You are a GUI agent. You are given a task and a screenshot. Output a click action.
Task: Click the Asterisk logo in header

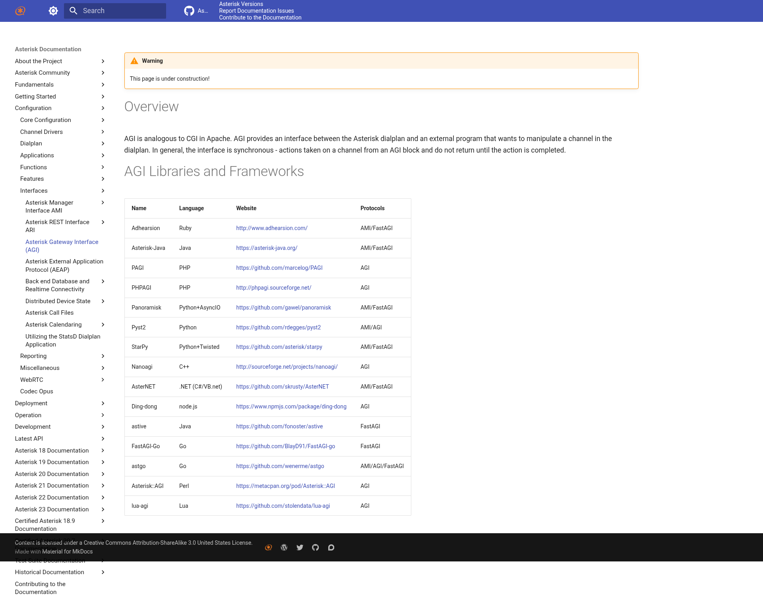(20, 11)
